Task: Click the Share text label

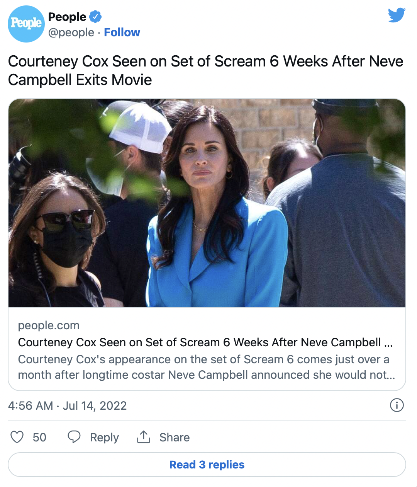Action: point(175,438)
